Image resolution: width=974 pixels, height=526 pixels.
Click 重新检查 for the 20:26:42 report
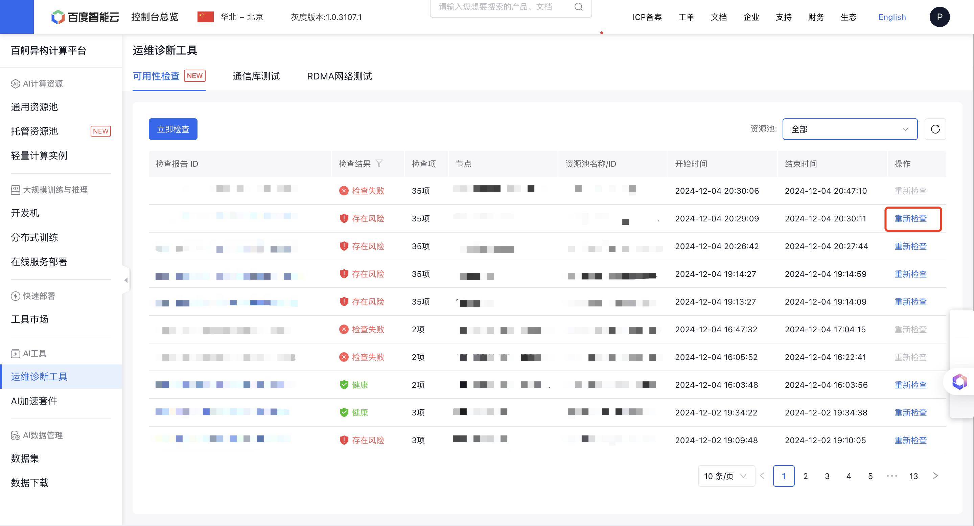(x=910, y=246)
